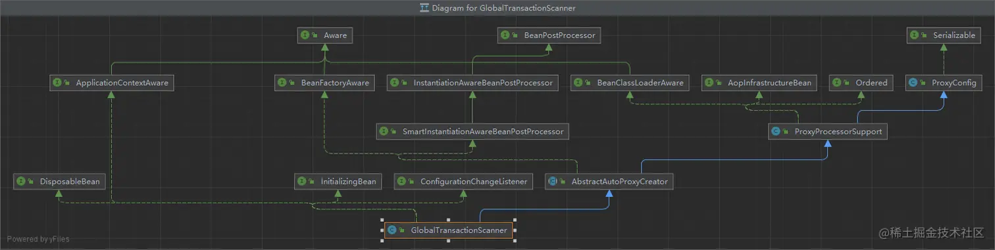
Task: Select the 'ProxyProcessorSupport' label
Action: (x=838, y=132)
